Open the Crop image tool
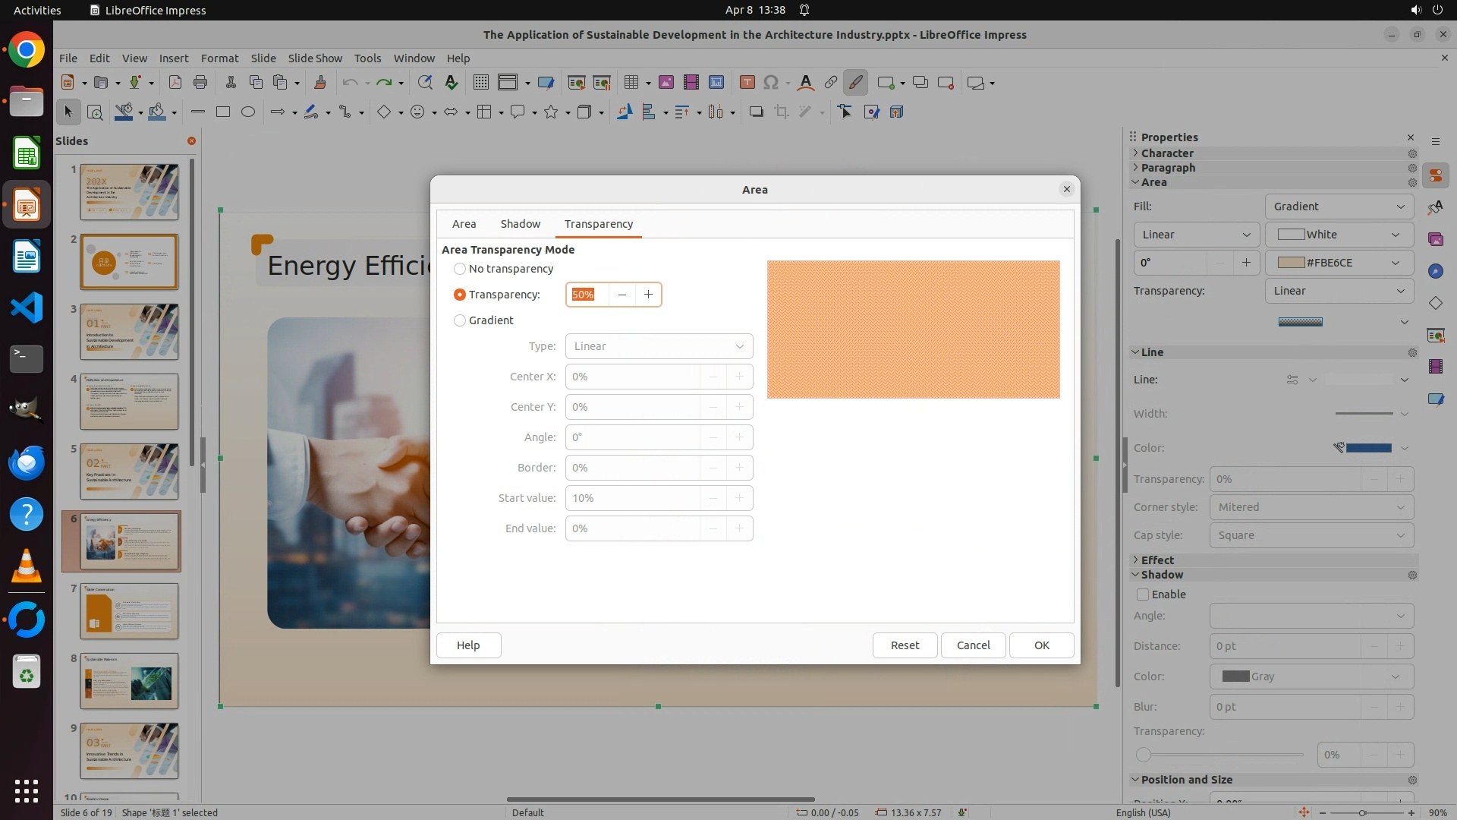This screenshot has width=1457, height=820. coord(781,112)
